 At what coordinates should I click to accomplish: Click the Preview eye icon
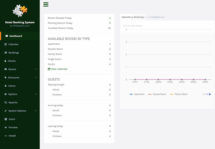pyautogui.click(x=6, y=127)
